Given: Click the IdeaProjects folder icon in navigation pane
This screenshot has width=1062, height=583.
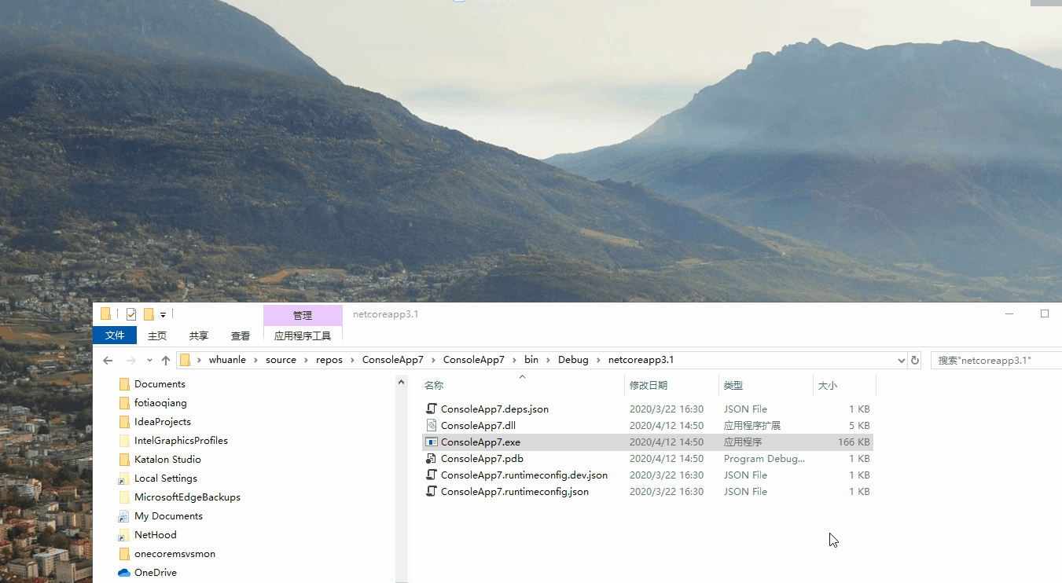Looking at the screenshot, I should (123, 422).
